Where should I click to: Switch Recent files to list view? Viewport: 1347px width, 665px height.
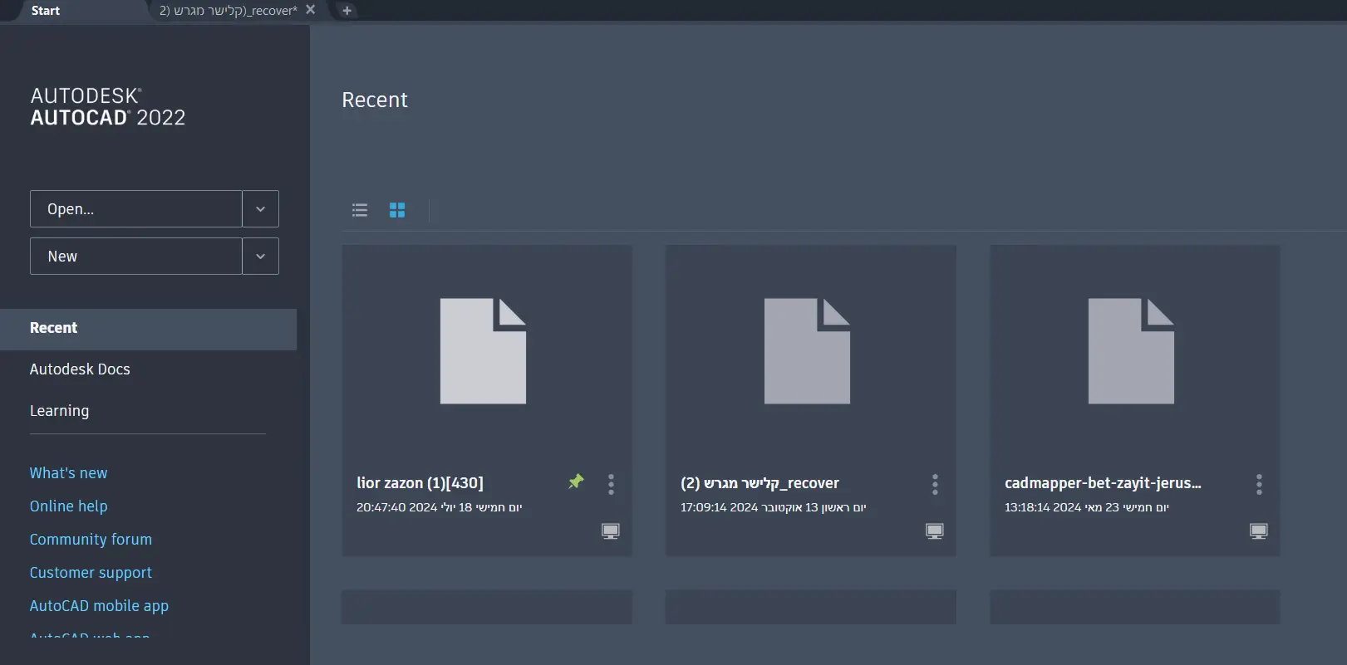(360, 210)
